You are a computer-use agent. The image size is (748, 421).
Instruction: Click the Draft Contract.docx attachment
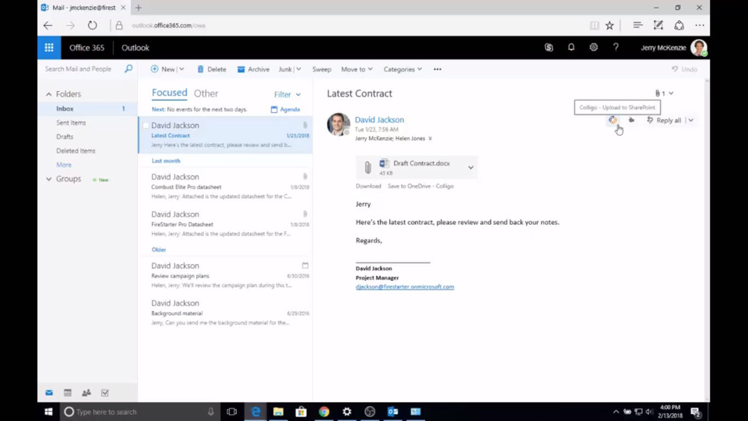click(x=416, y=167)
